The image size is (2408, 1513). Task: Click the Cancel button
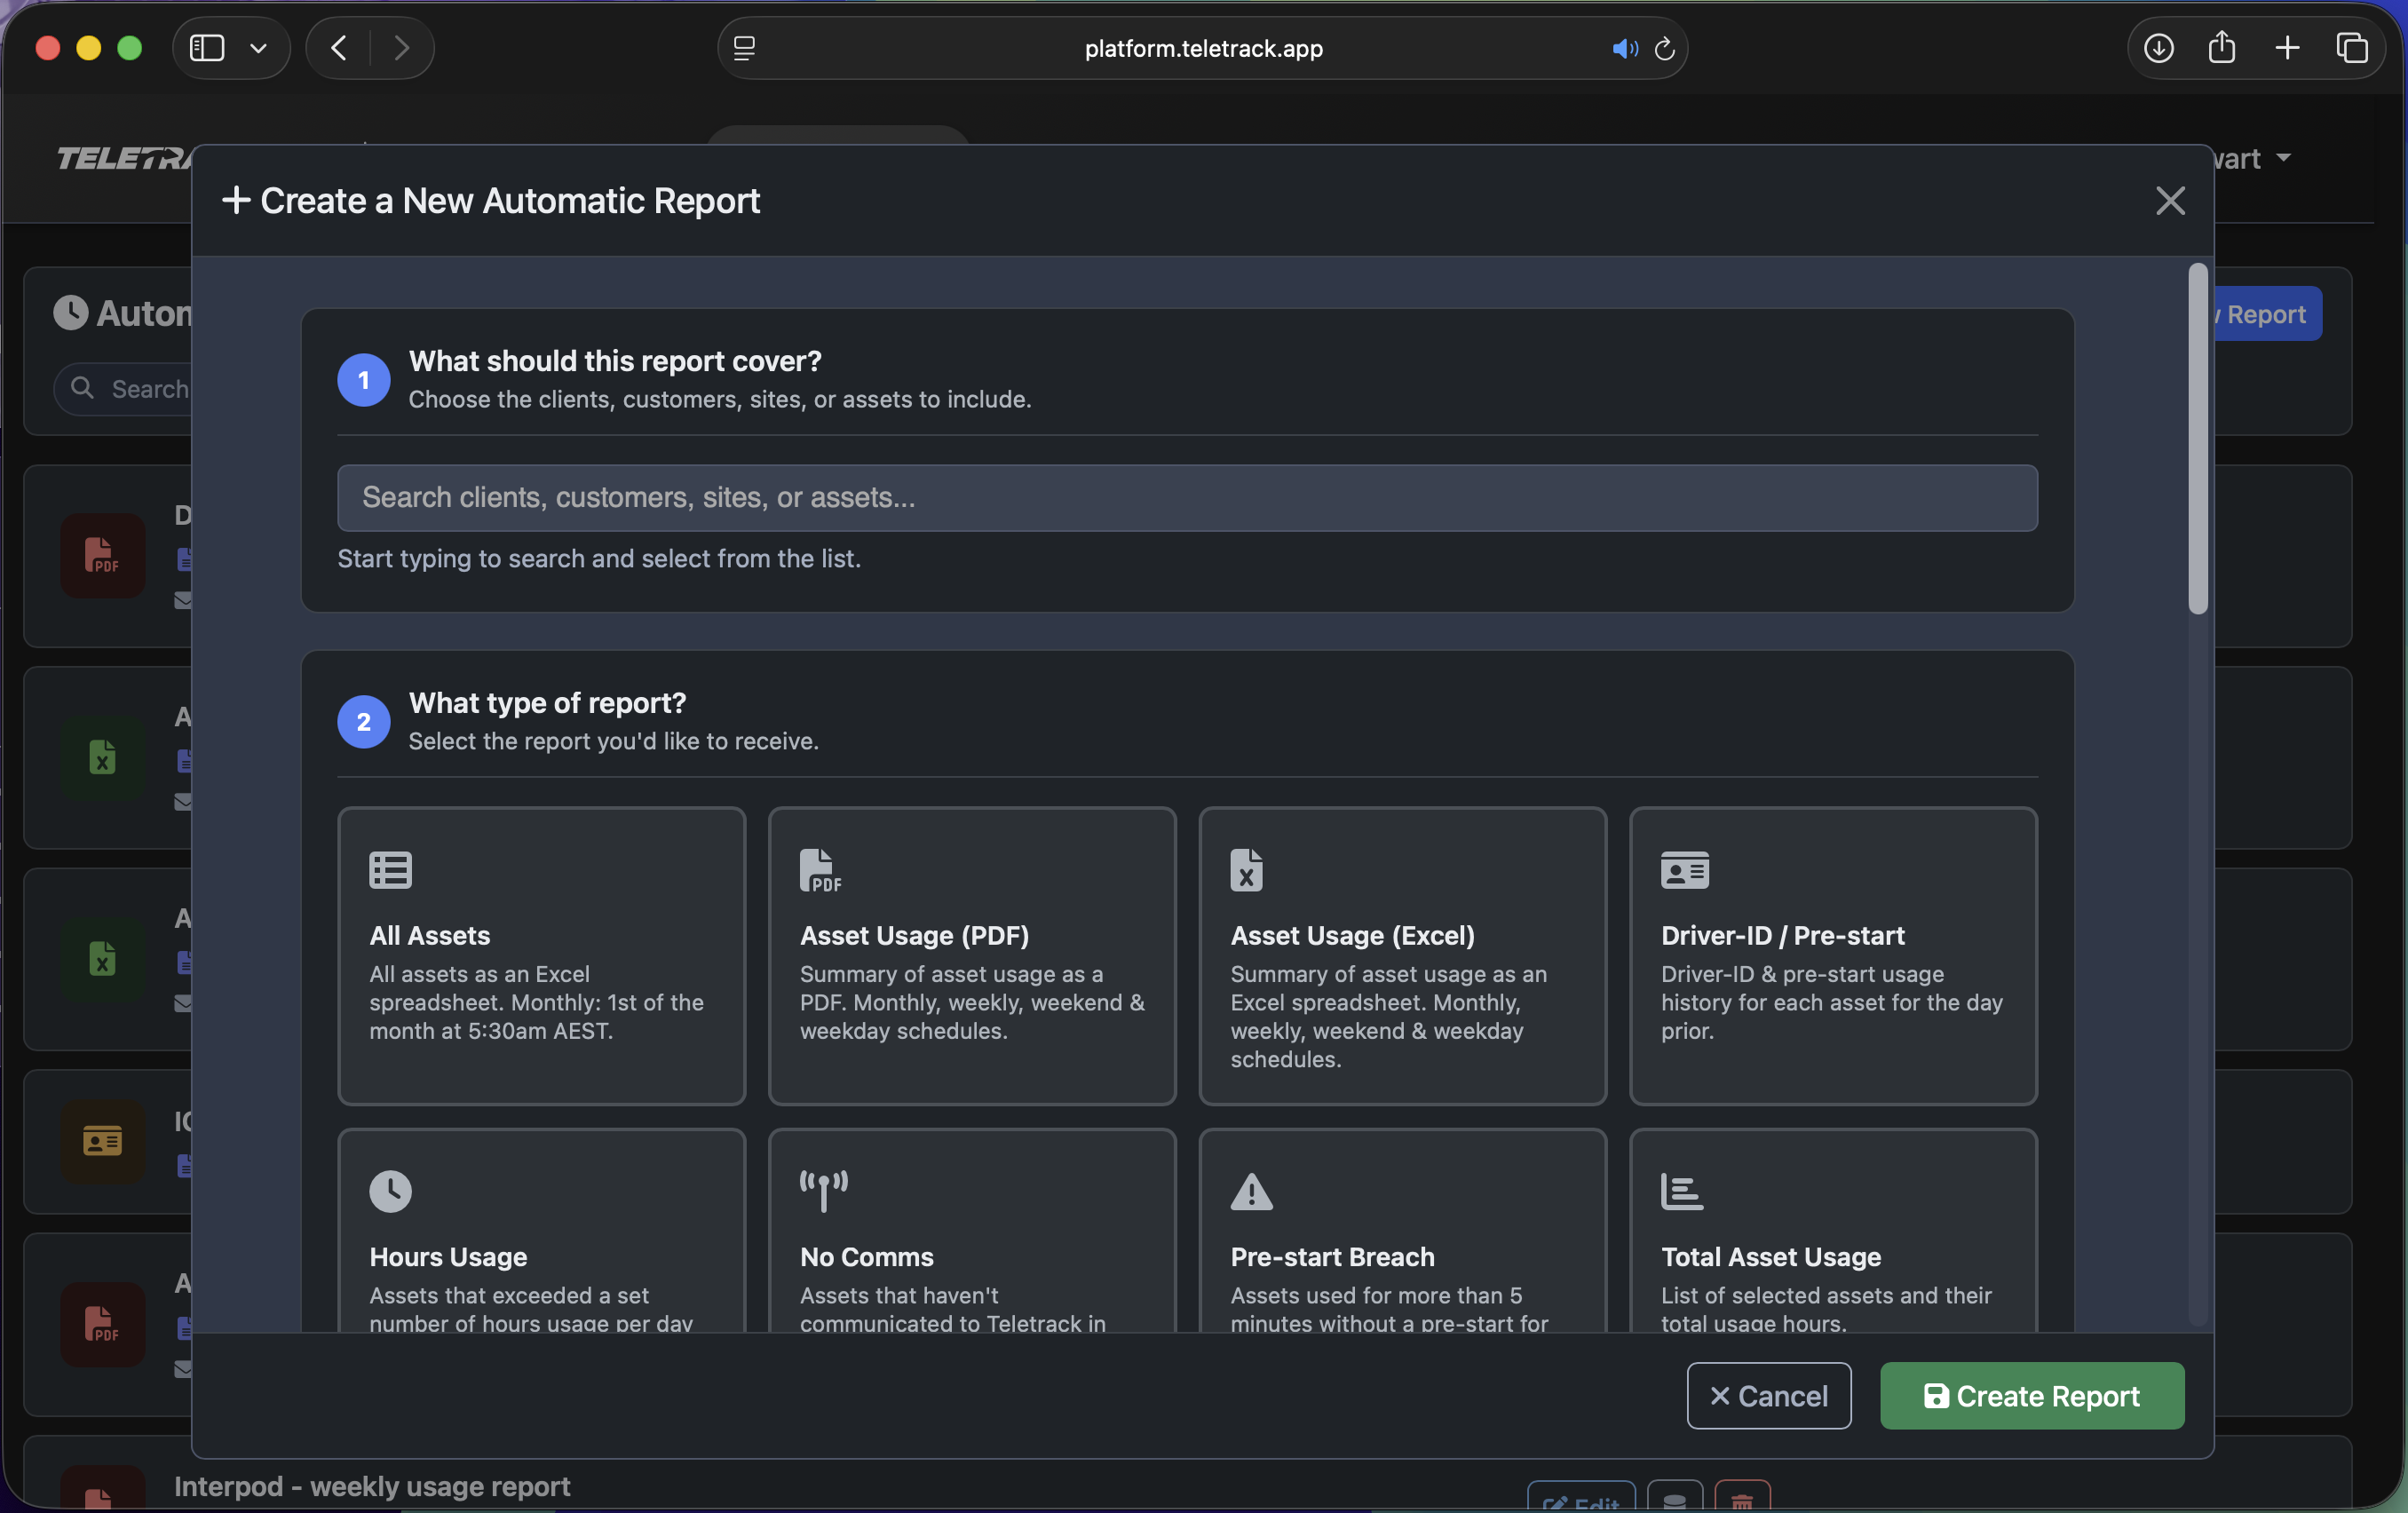click(1768, 1395)
